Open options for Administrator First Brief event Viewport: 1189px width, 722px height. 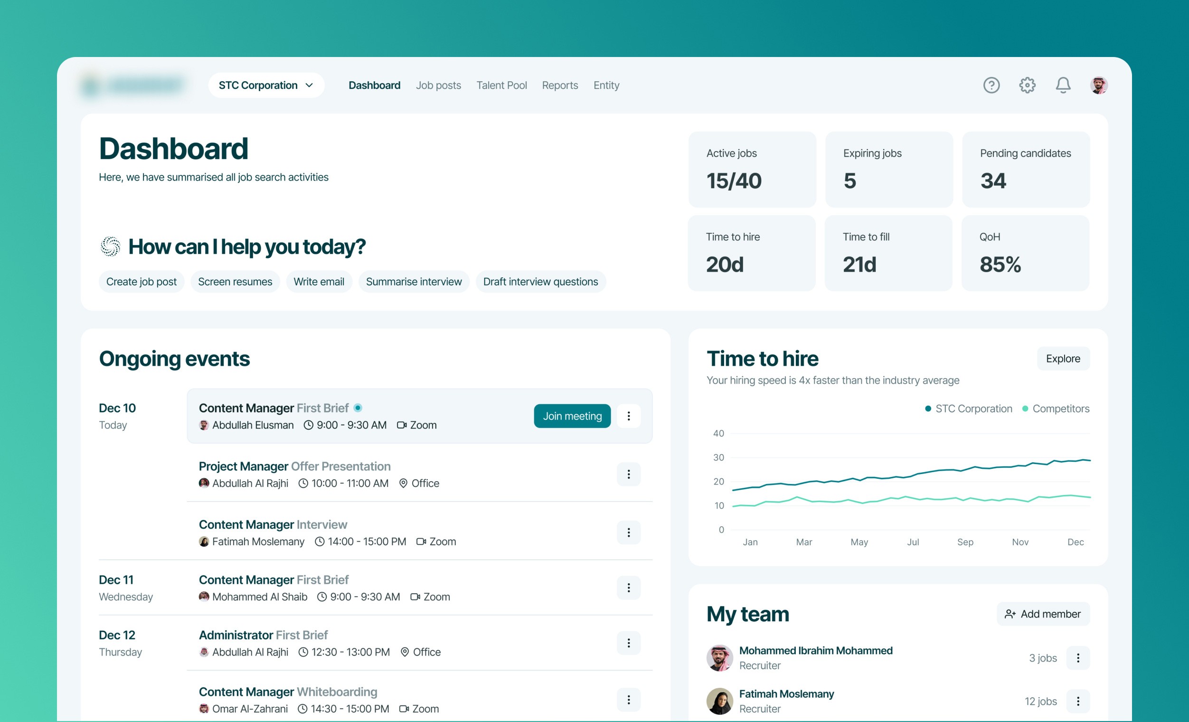pyautogui.click(x=628, y=643)
